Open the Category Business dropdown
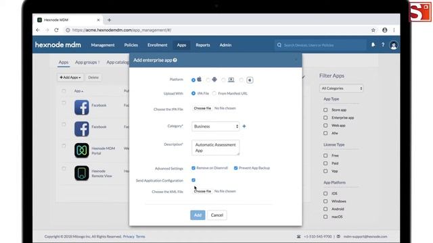This screenshot has width=433, height=243. click(x=215, y=126)
